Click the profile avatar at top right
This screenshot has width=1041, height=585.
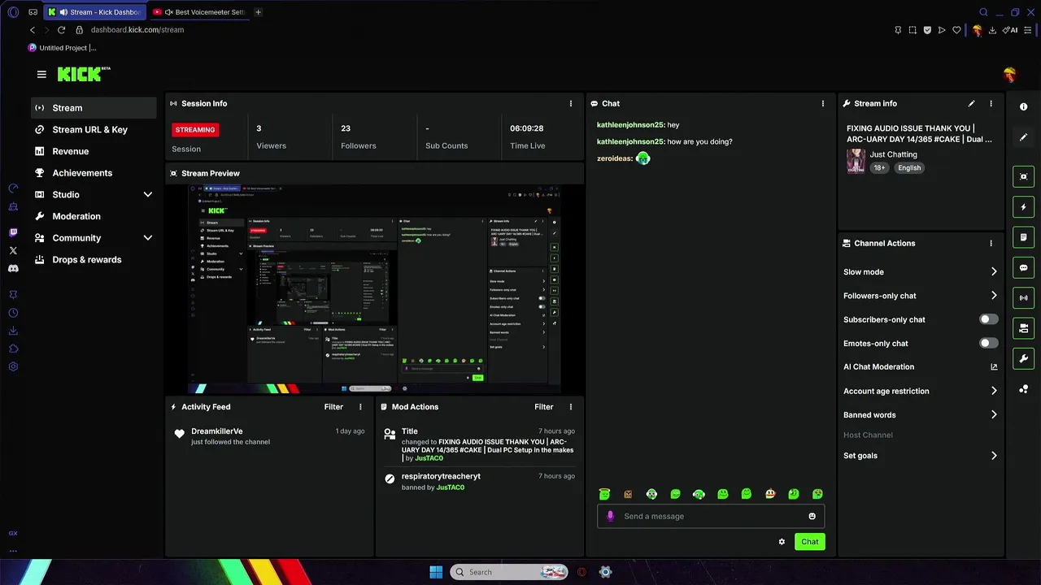click(x=1009, y=75)
